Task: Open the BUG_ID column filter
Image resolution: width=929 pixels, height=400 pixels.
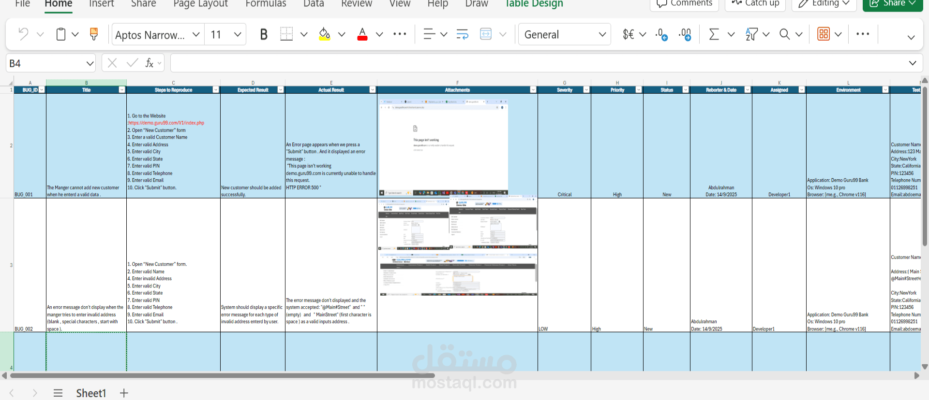Action: point(42,90)
